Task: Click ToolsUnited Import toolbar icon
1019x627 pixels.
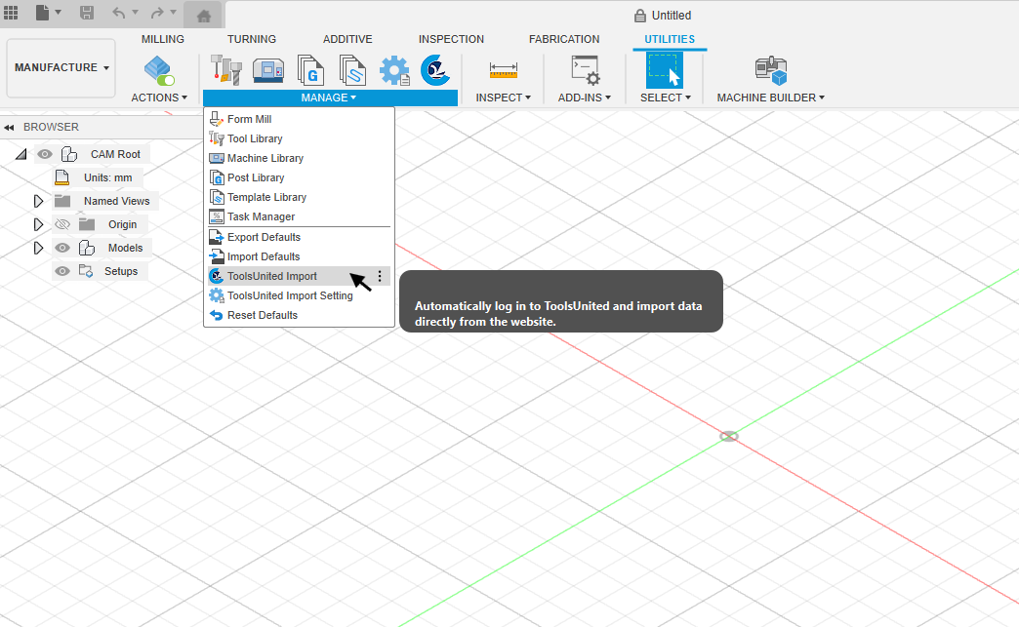Action: coord(435,70)
